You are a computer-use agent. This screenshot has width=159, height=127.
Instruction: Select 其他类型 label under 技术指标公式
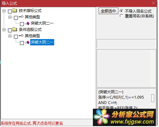(32, 17)
